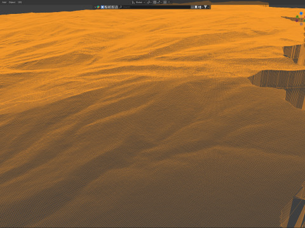This screenshot has width=305, height=228.
Task: Open the snapping options dropdown arrow
Action: [161, 2]
